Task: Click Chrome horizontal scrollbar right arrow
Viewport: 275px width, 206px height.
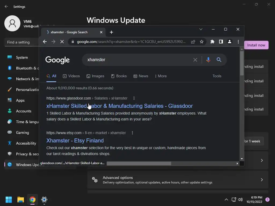Action: click(x=237, y=163)
